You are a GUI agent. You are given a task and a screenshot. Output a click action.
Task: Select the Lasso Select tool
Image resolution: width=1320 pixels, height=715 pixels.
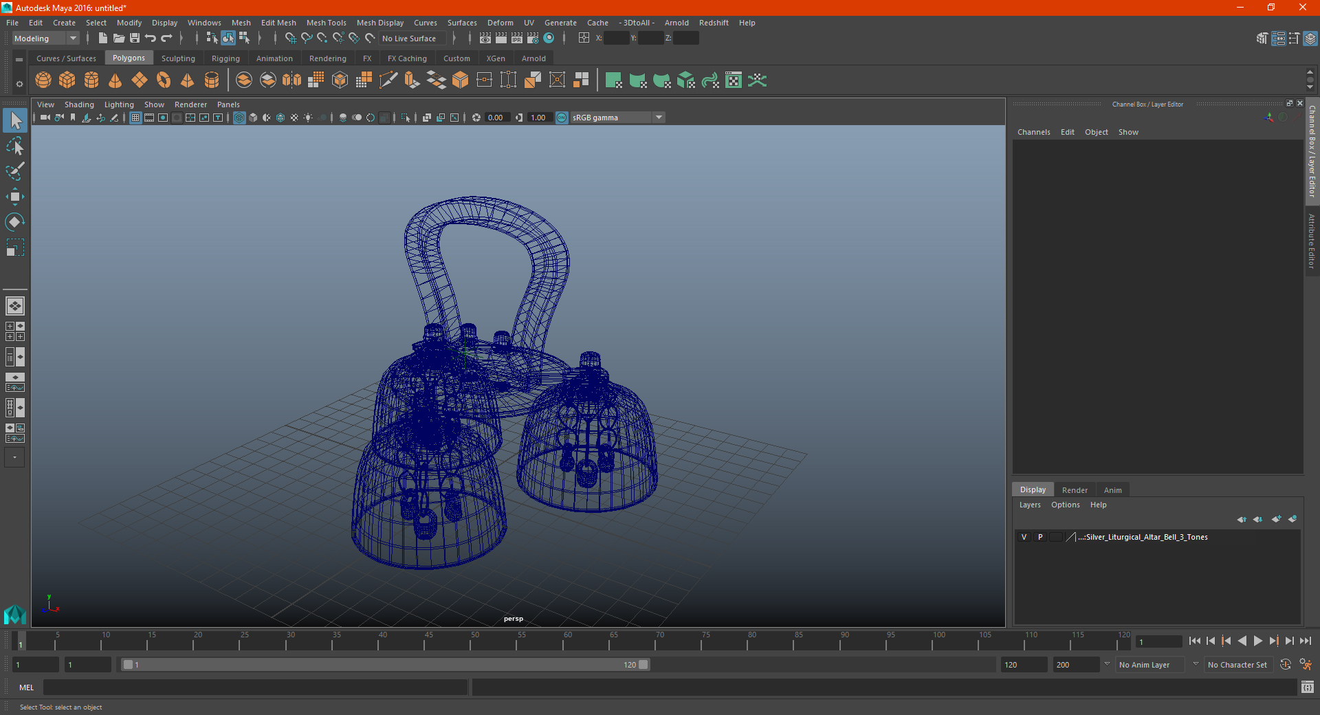coord(15,146)
